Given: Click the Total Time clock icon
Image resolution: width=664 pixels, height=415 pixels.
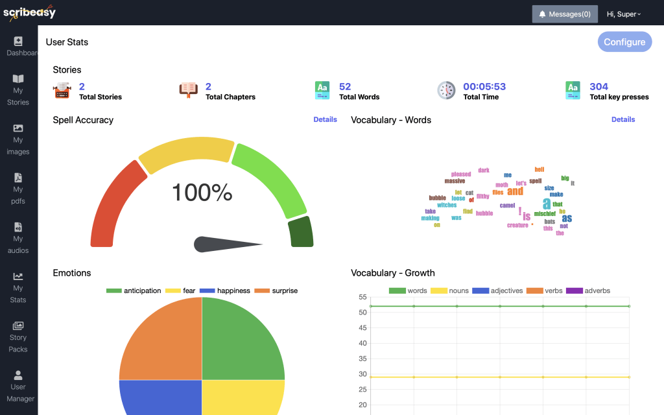Looking at the screenshot, I should [446, 91].
